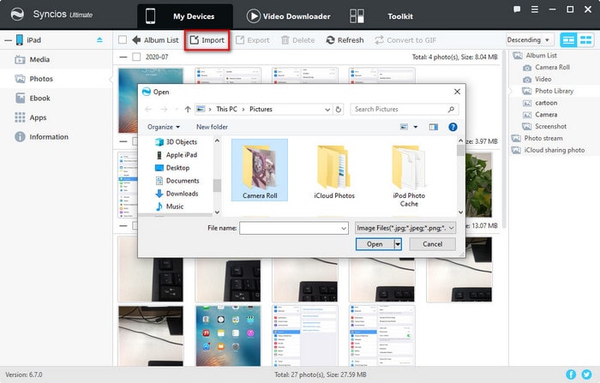Select 3D Objects in navigation pane
The image size is (600, 383).
point(182,142)
